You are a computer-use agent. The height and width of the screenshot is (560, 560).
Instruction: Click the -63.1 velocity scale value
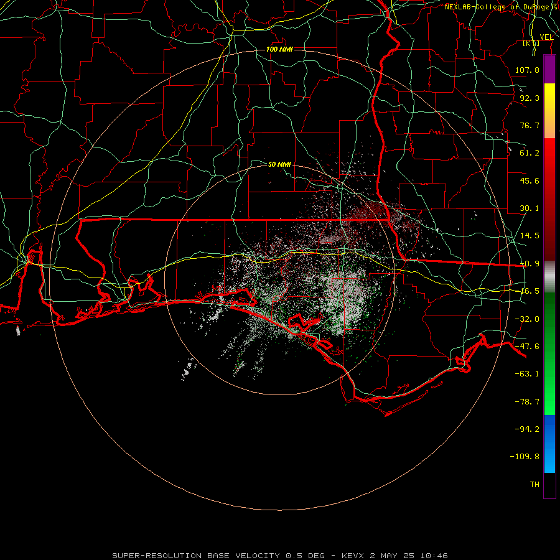point(527,374)
